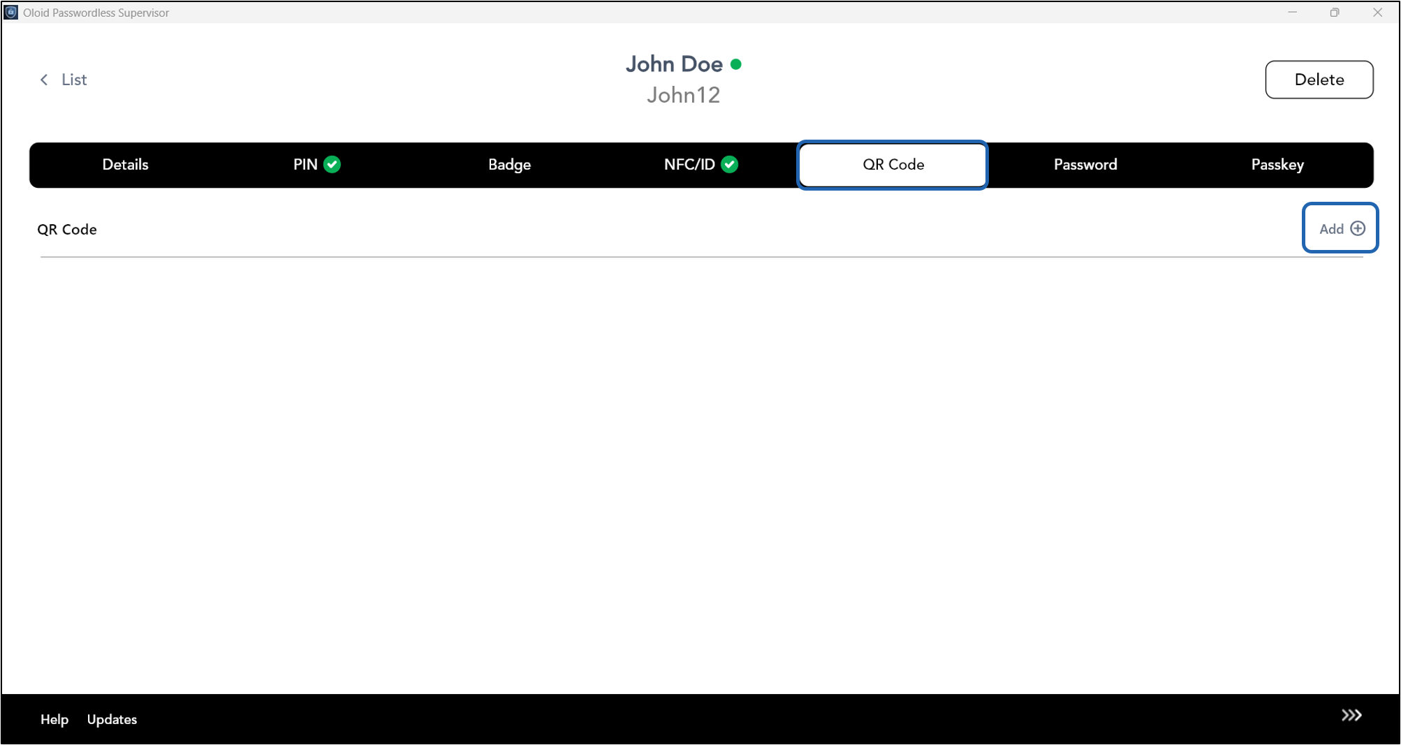Click the green status dot beside John Doe
Viewport: 1401px width, 745px height.
pyautogui.click(x=735, y=64)
